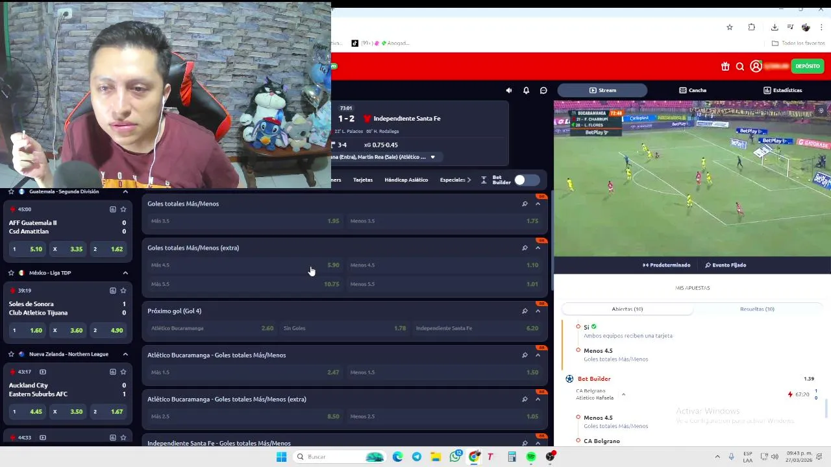
Task: Pin Atlético Bucaramanga Goles totales market
Action: 525,355
